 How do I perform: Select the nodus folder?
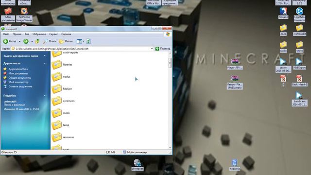tap(61, 77)
